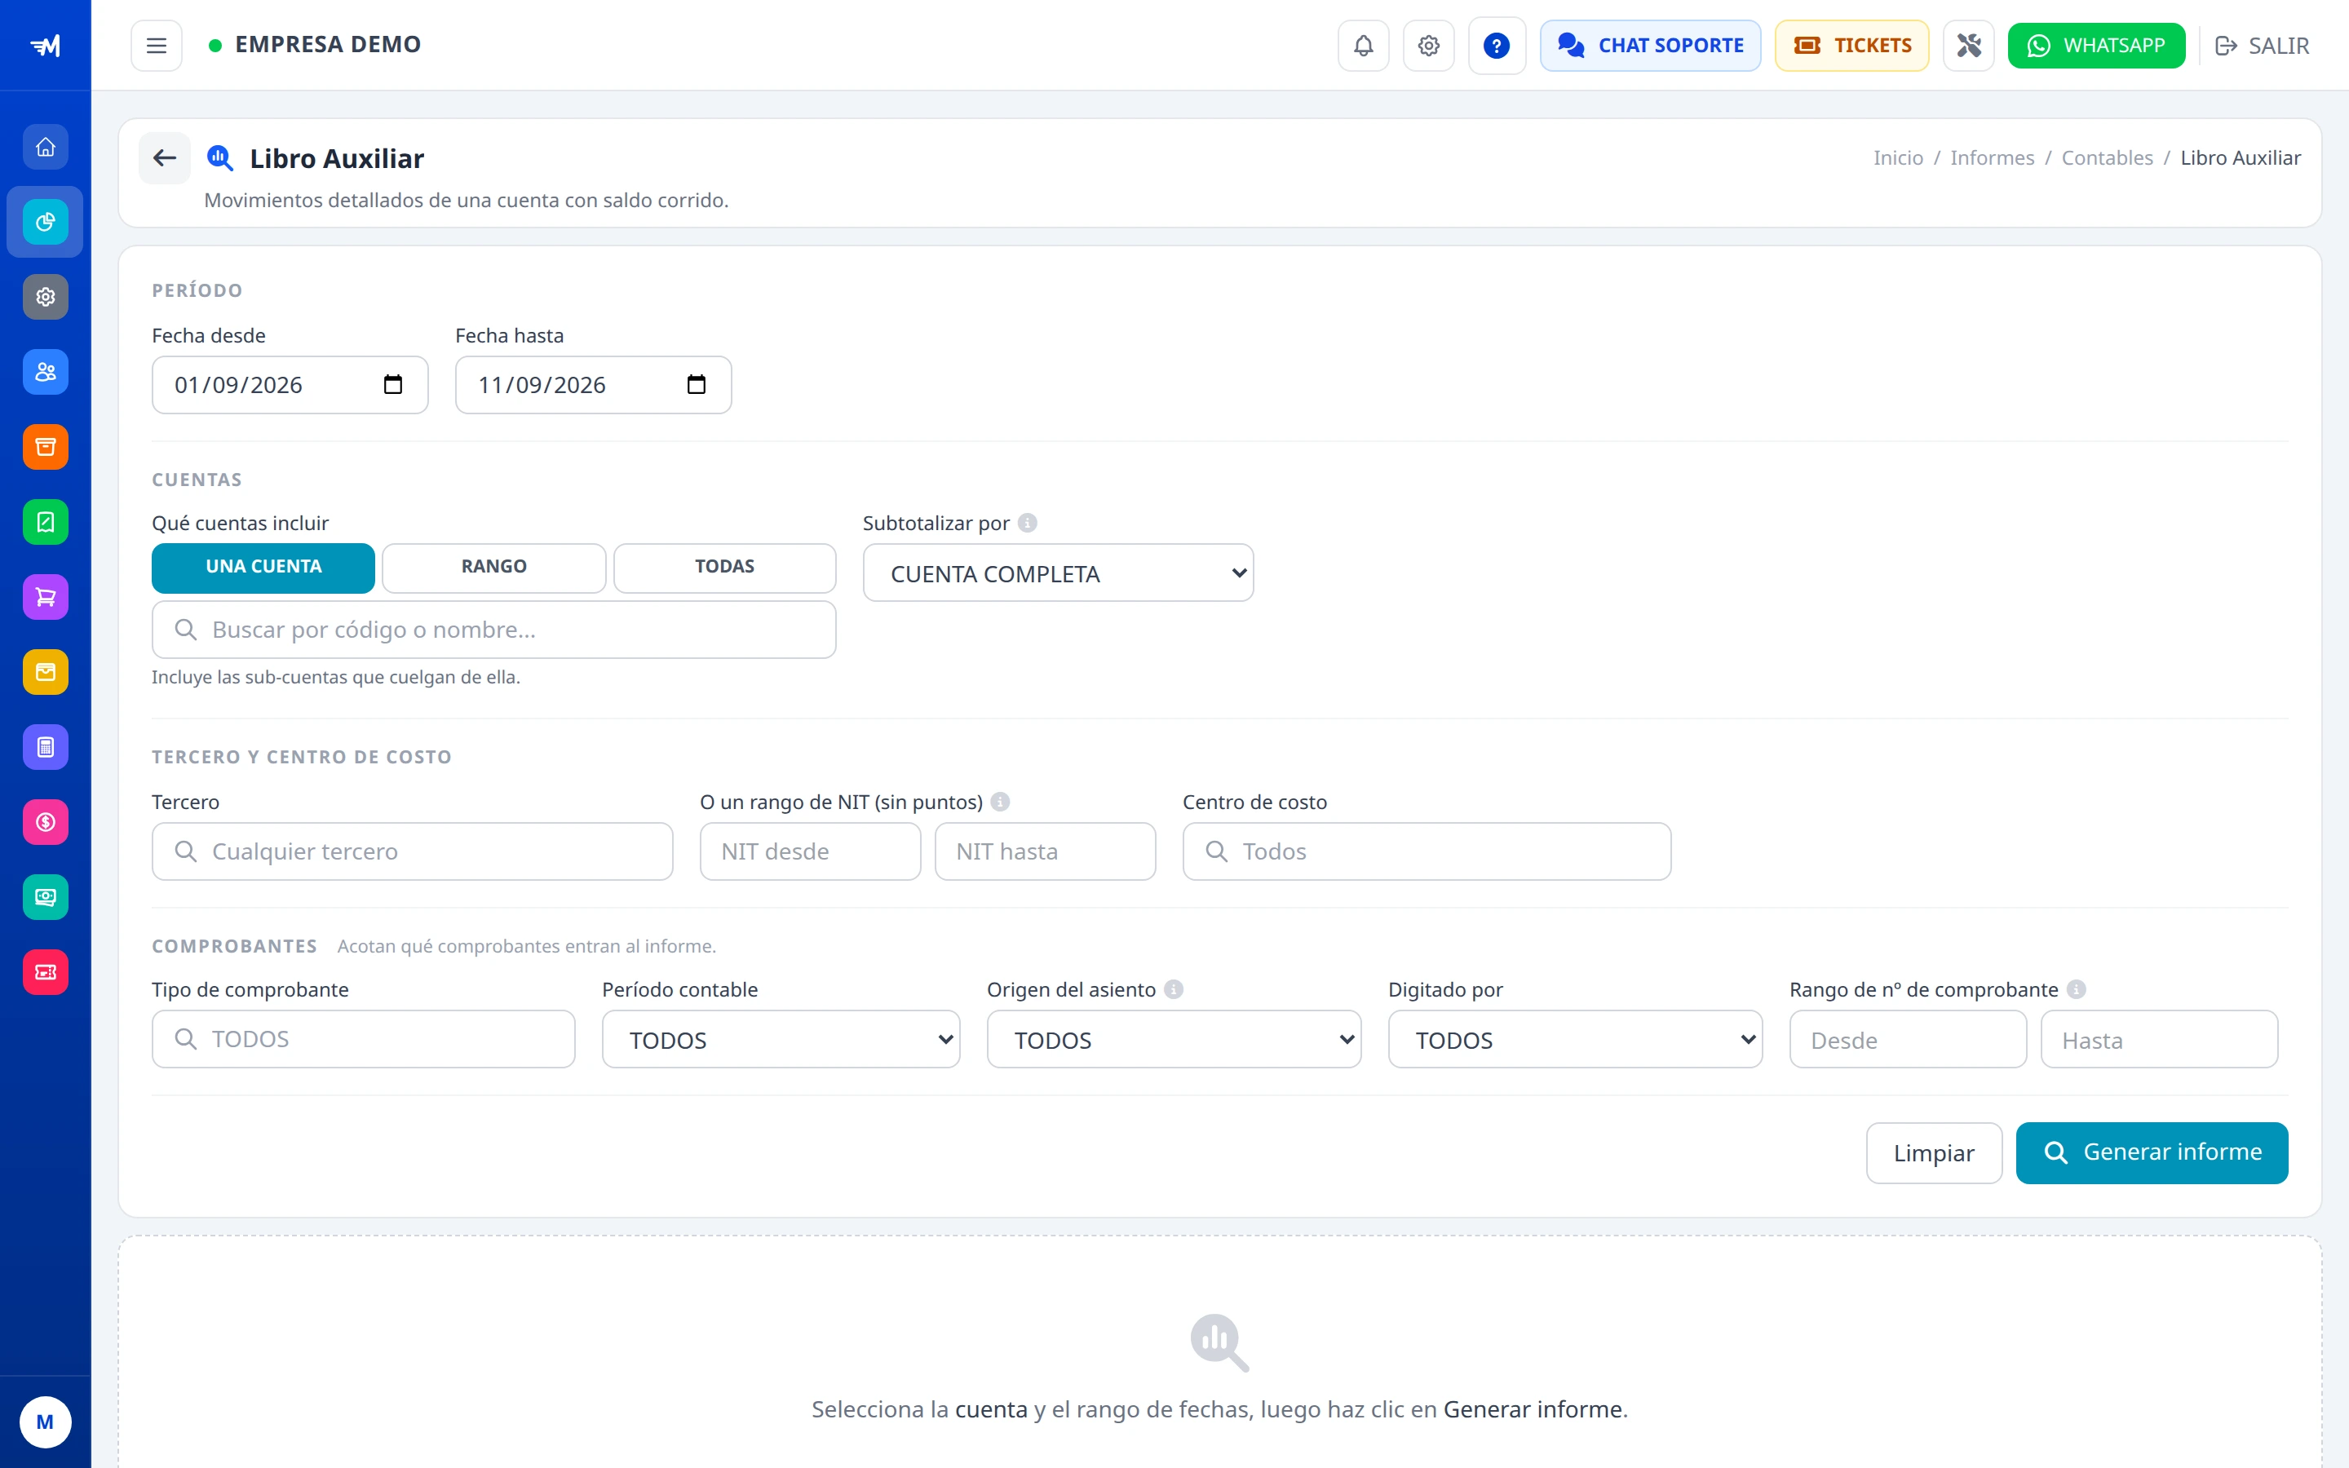Focus Centro de costo search field
This screenshot has height=1468, width=2349.
click(x=1426, y=851)
